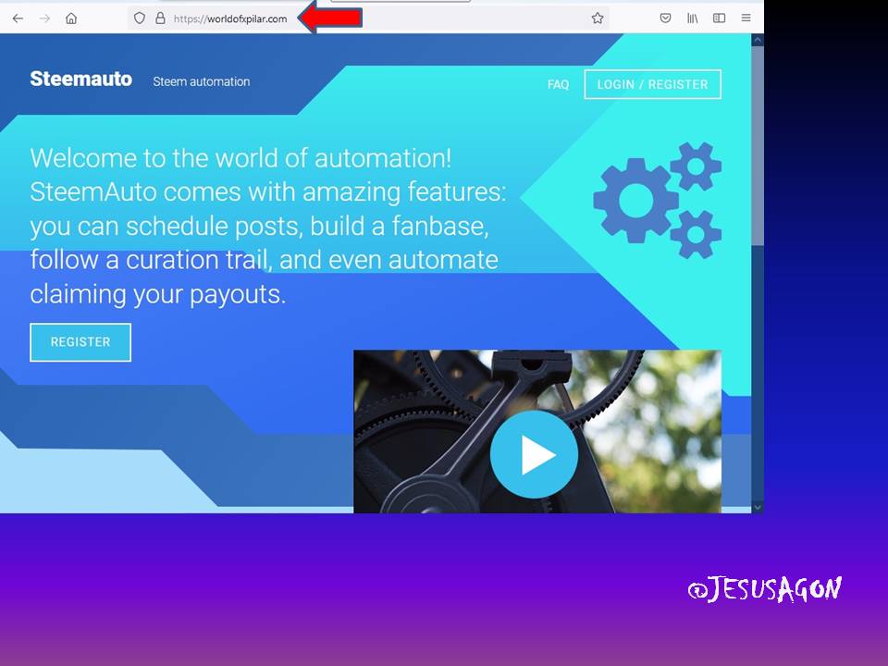Click the scrollbar down arrow
Viewport: 888px width, 666px height.
tap(758, 508)
